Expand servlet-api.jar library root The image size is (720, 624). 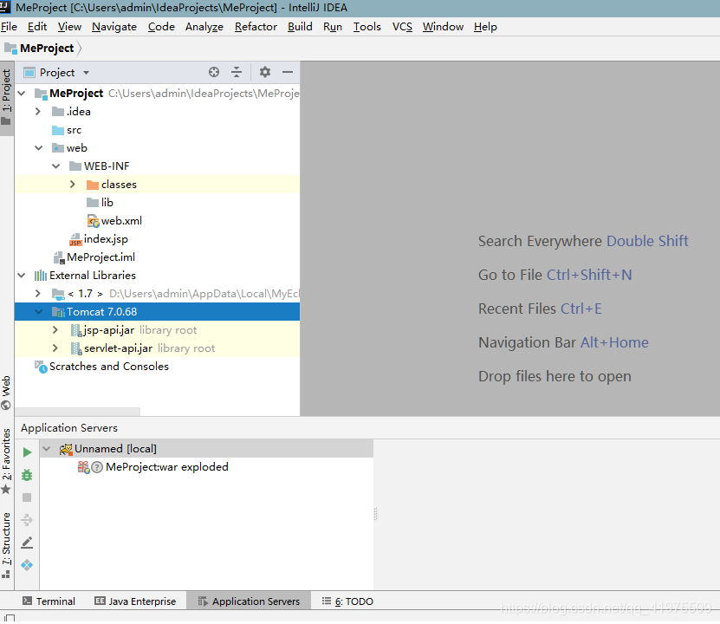[x=55, y=348]
